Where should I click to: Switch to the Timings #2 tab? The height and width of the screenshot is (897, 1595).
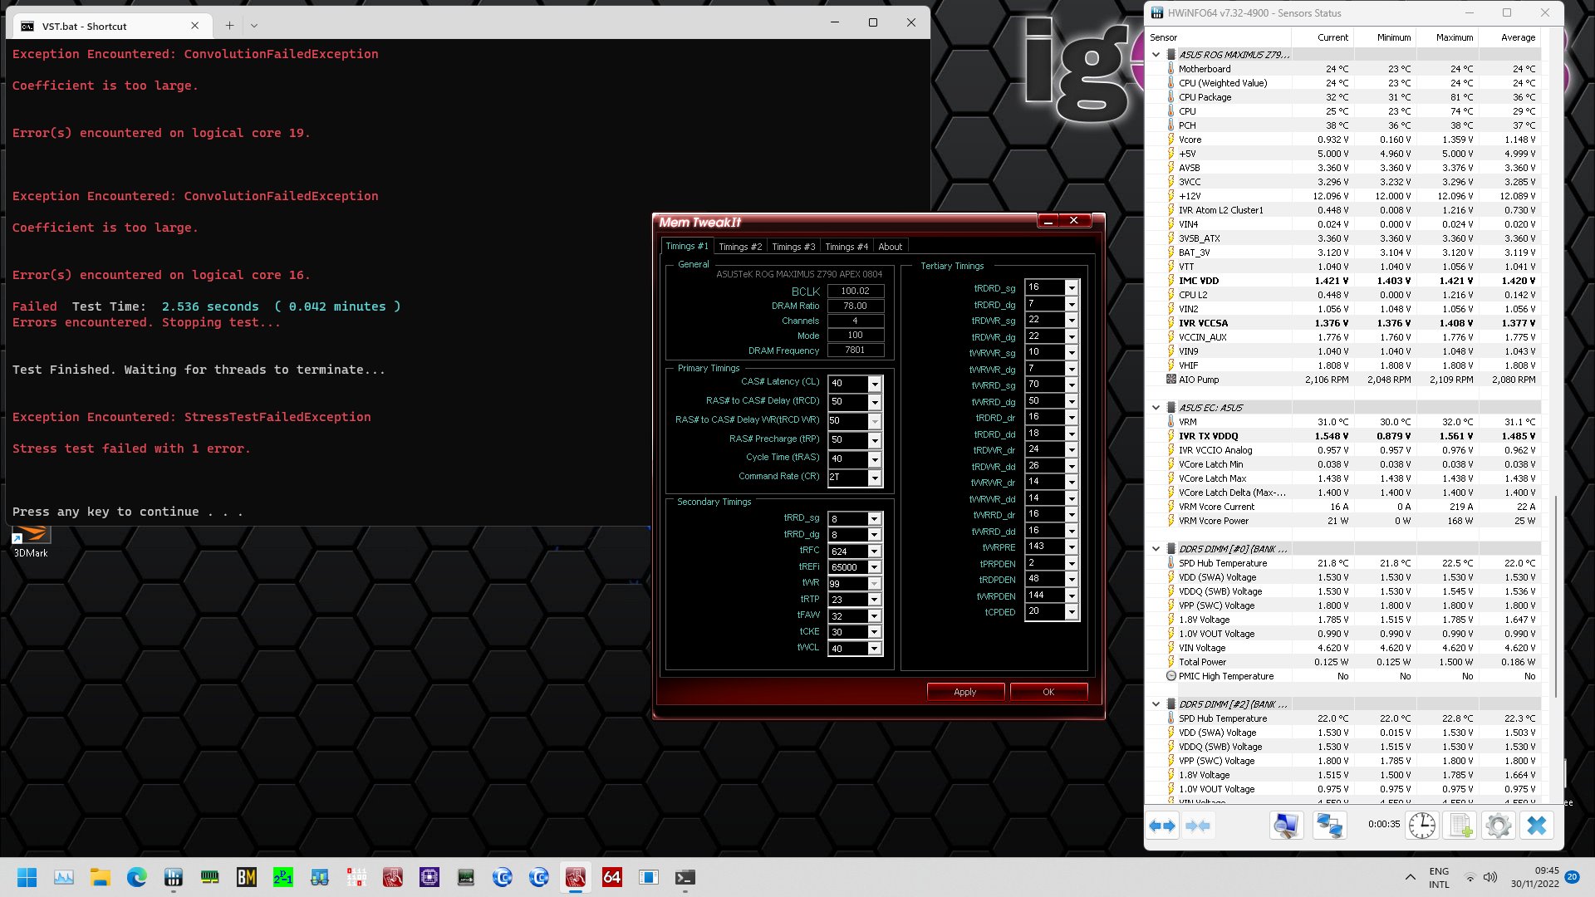[739, 247]
